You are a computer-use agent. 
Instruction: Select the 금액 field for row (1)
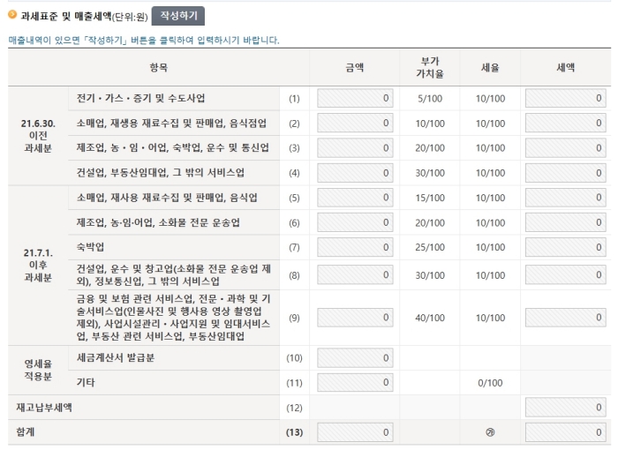(x=355, y=98)
